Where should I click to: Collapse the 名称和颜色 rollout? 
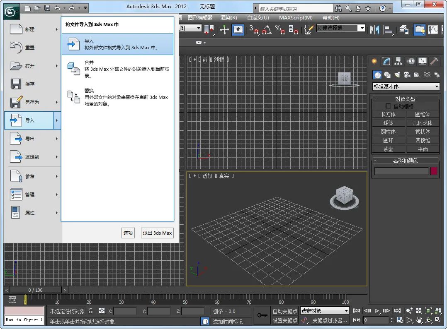(x=405, y=161)
